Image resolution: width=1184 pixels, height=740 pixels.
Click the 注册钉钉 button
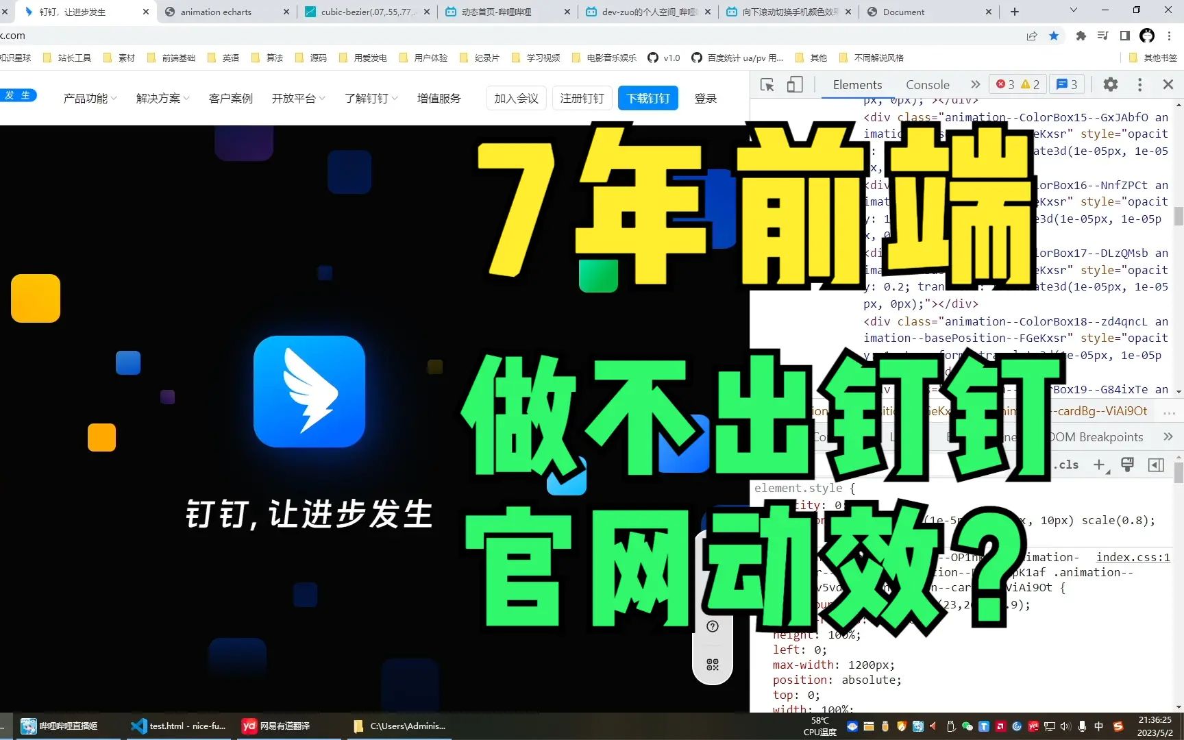(582, 99)
